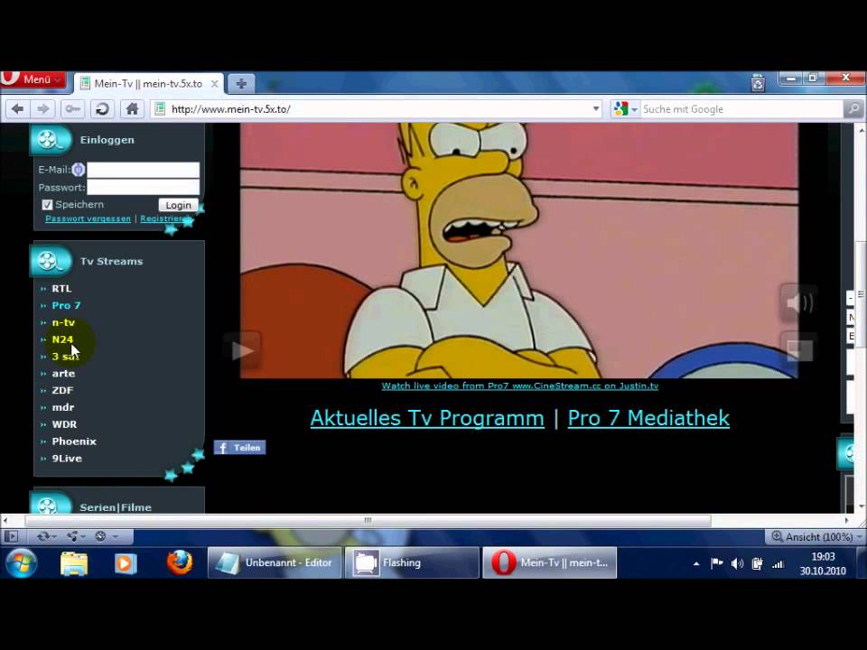Open the Passwort vergessen link
The width and height of the screenshot is (867, 650).
(x=88, y=218)
